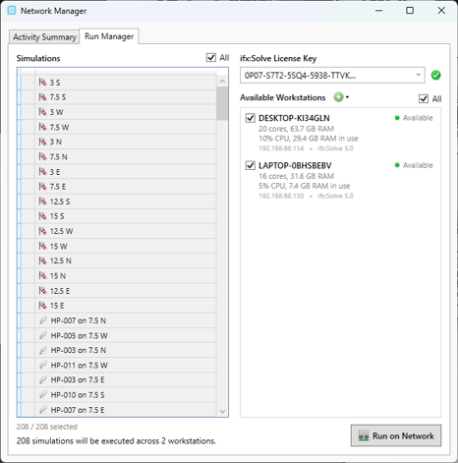Uncheck the LAPTOP-0BHSBEBV workstation
458x463 pixels.
click(251, 165)
